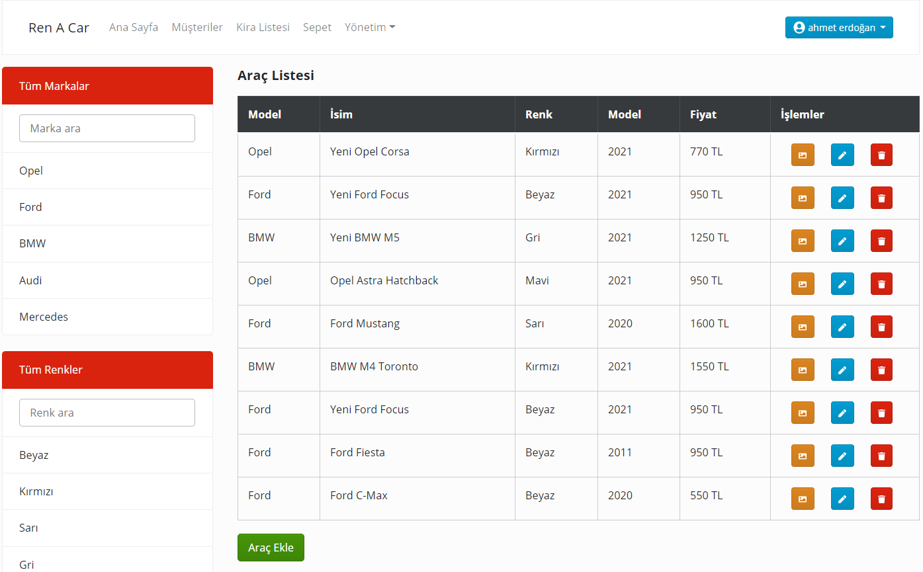The height and width of the screenshot is (572, 923).
Task: Delete Ford C-Max using the trash icon
Action: tap(881, 499)
